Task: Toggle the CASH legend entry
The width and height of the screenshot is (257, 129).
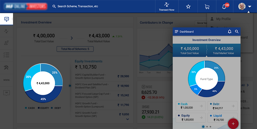Action: click(x=30, y=108)
